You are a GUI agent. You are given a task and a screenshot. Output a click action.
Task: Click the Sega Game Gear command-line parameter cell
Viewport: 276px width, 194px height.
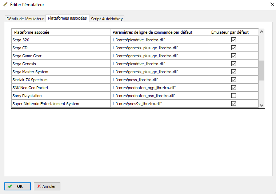click(160, 56)
